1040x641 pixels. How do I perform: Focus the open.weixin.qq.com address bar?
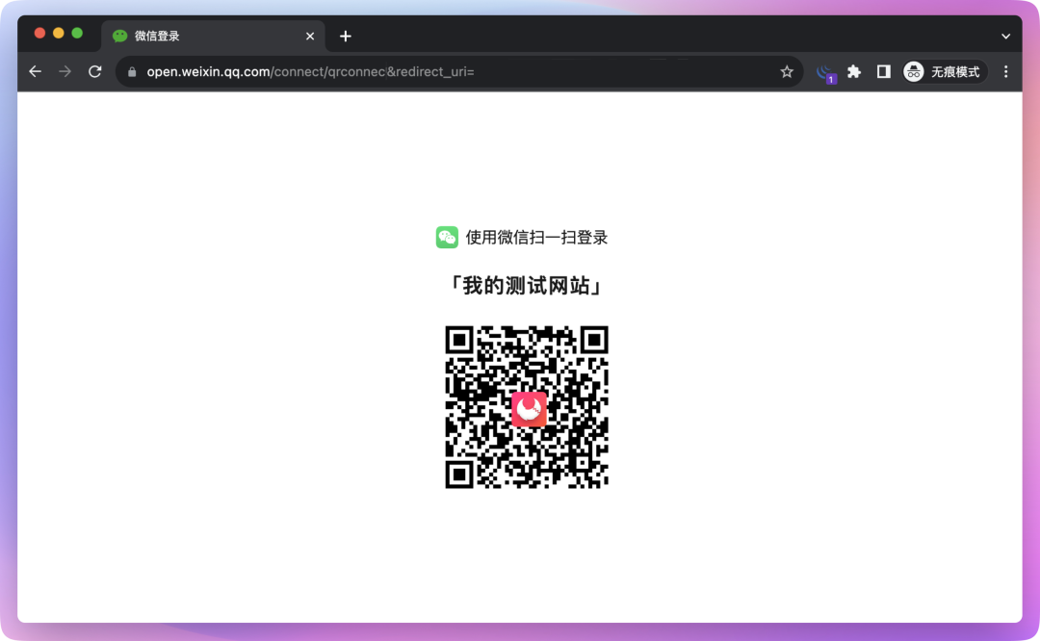[x=459, y=71]
